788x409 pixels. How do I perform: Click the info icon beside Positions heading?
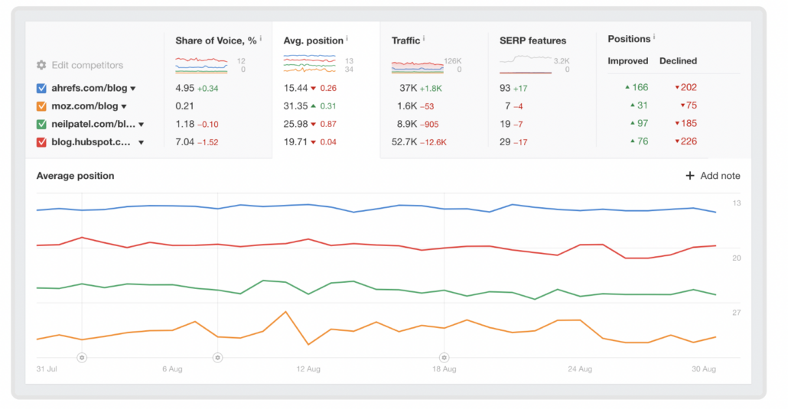pyautogui.click(x=654, y=37)
